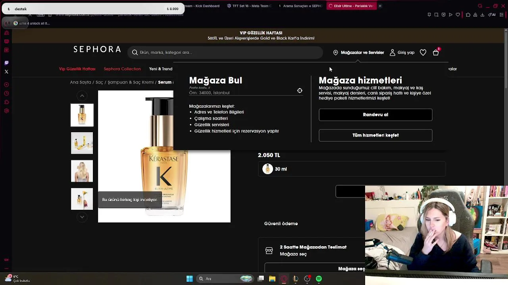Select the first product bottle thumbnail
This screenshot has height=285, width=508.
pos(82,115)
